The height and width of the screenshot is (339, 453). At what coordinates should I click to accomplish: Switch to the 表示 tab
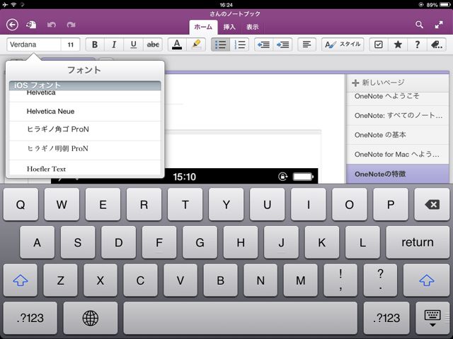click(x=253, y=27)
